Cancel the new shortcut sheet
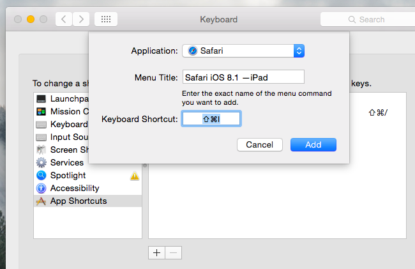Screen dimensions: 415x269 click(x=260, y=145)
